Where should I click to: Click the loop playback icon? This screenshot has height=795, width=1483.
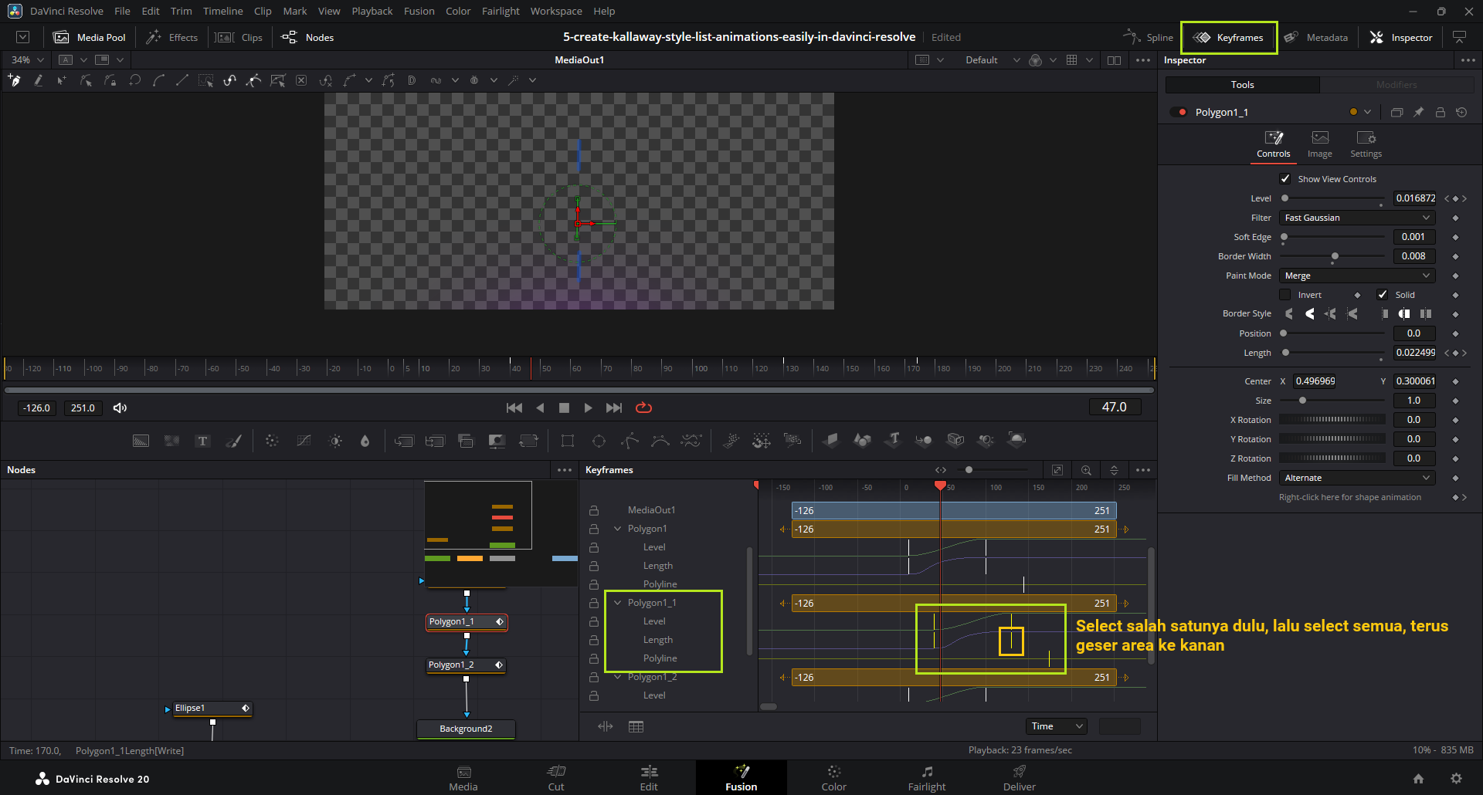pyautogui.click(x=643, y=408)
